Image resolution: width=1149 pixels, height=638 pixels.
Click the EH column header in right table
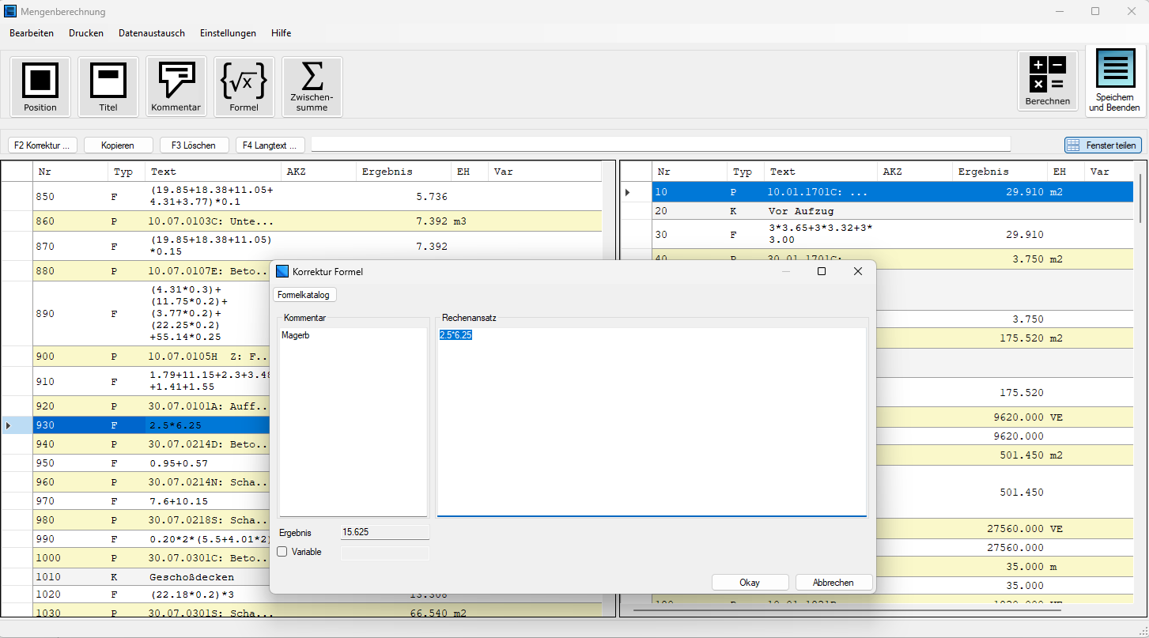pos(1064,172)
